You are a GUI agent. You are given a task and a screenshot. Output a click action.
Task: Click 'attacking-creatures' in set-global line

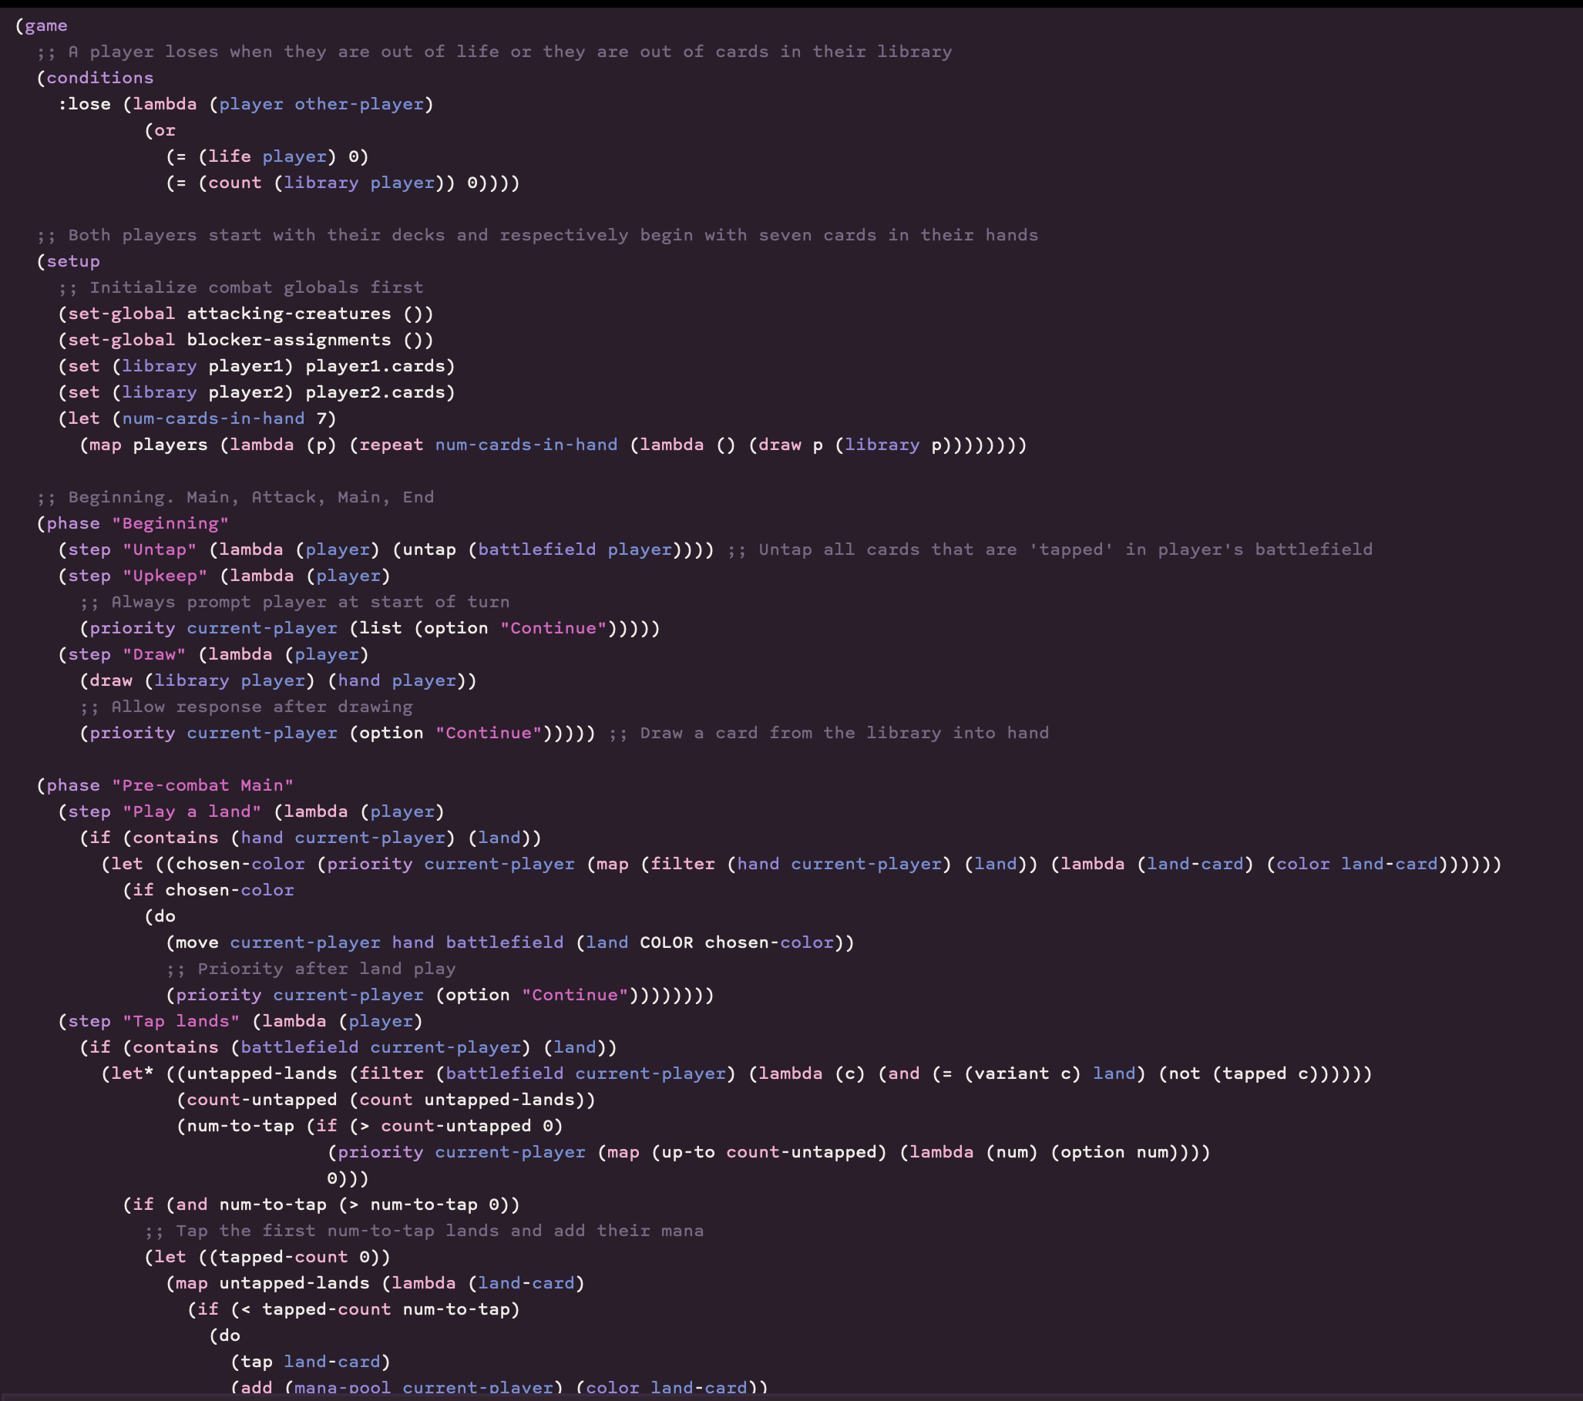pos(289,314)
